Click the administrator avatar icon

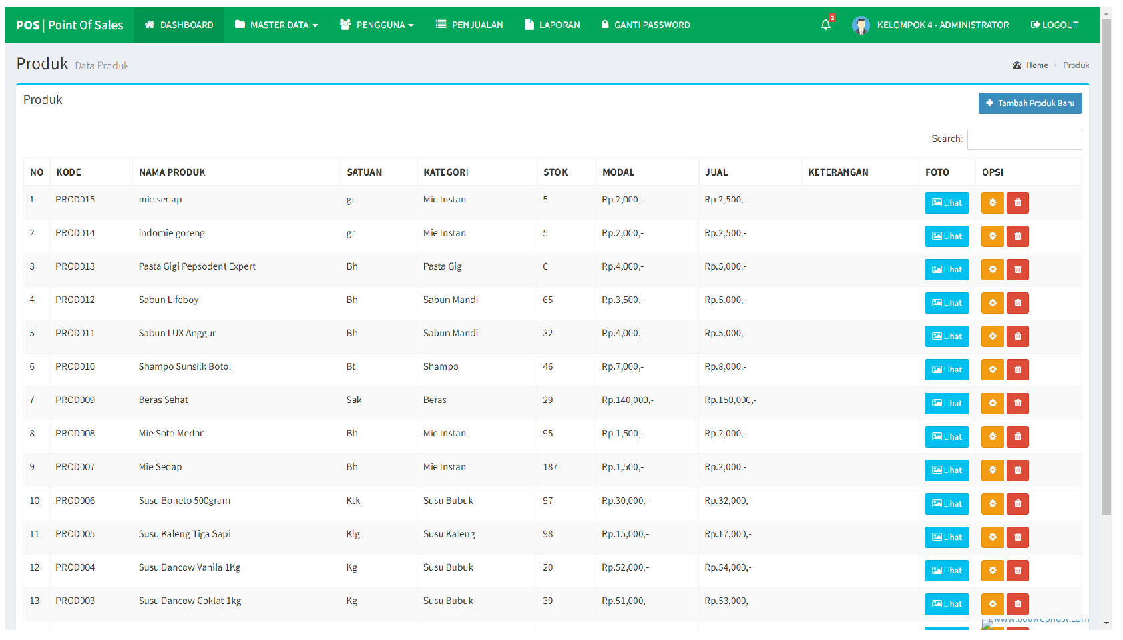tap(861, 25)
